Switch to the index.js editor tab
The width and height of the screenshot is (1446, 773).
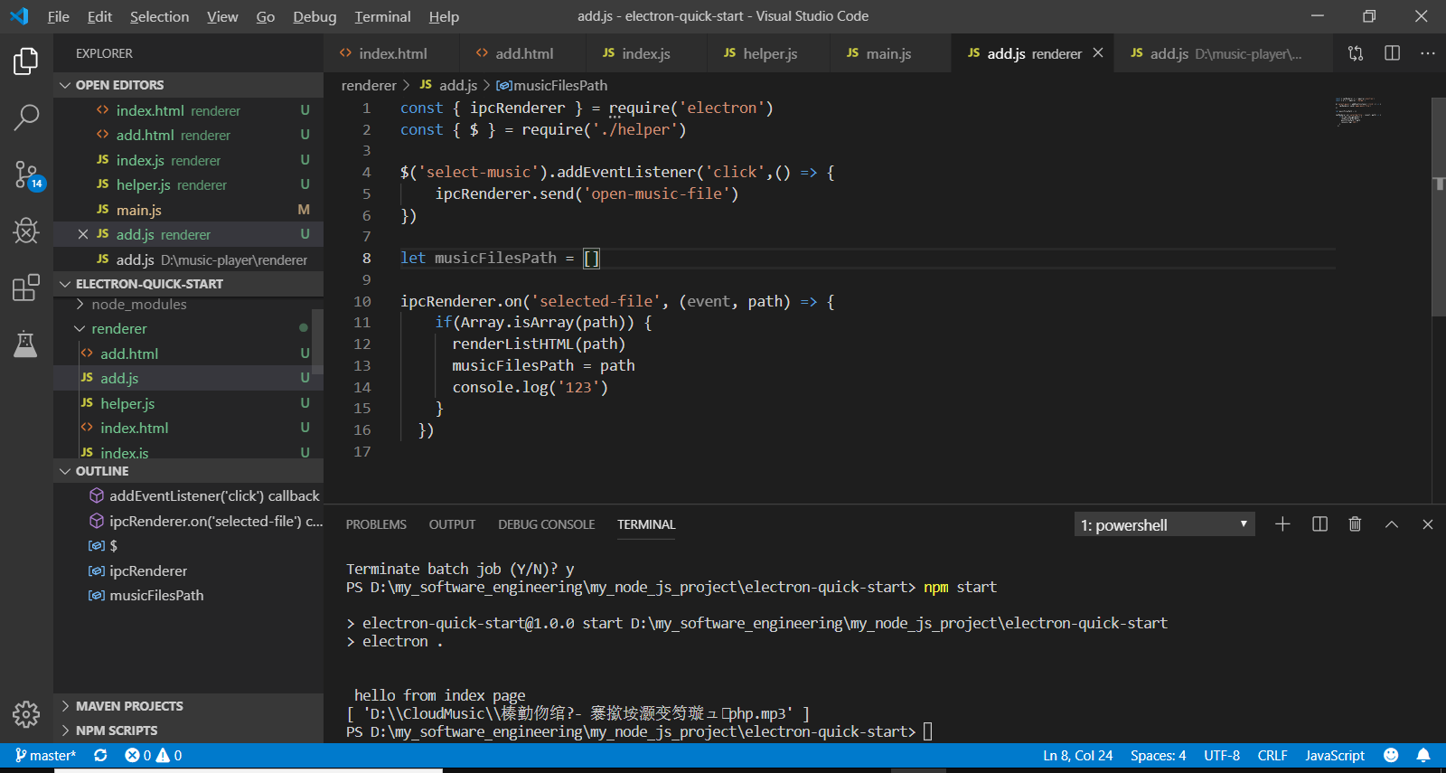point(645,53)
